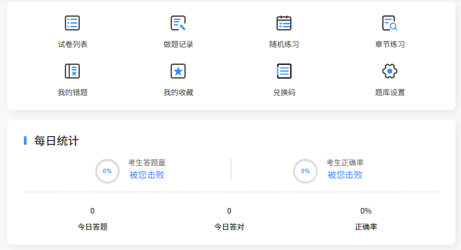Click the 正确率 statistic label at bottom

366,227
